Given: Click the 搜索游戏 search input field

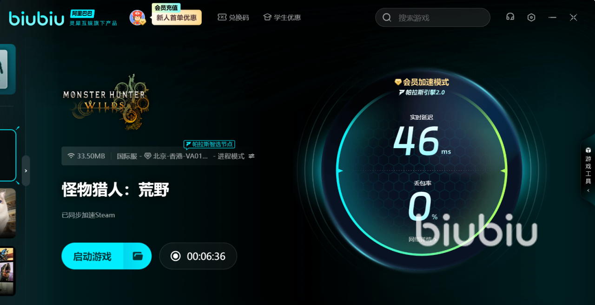Looking at the screenshot, I should coord(439,18).
